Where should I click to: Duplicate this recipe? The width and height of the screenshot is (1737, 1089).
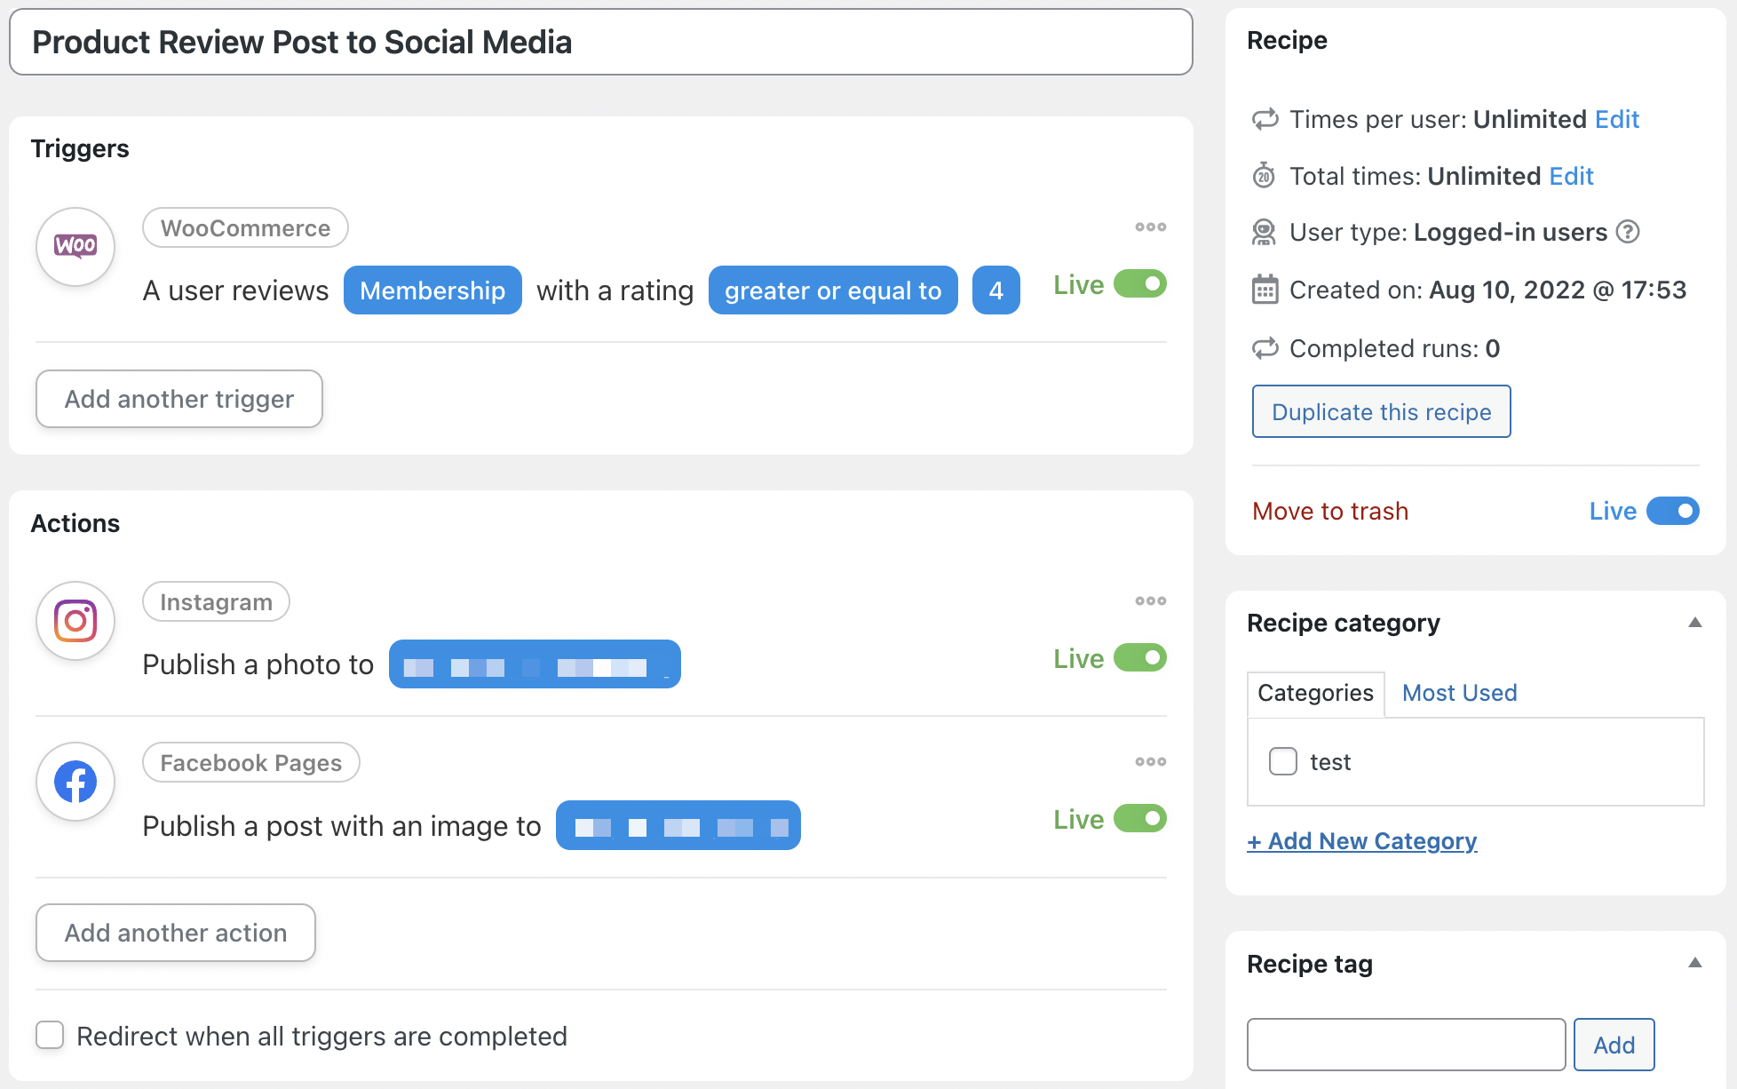[1381, 411]
